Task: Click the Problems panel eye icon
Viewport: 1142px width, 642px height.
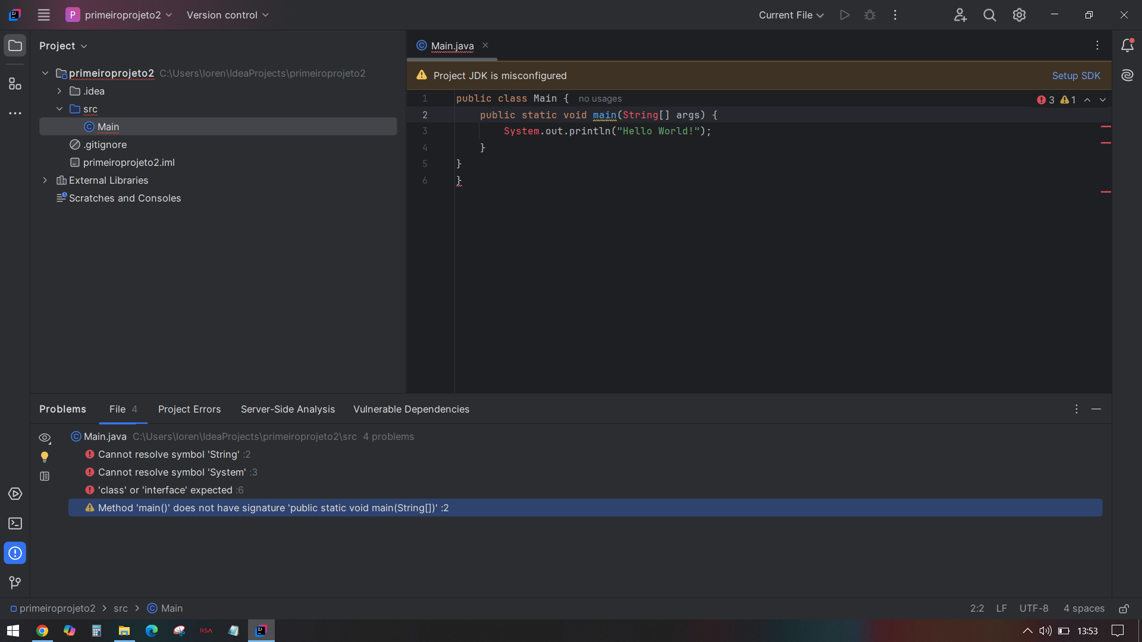Action: click(44, 438)
